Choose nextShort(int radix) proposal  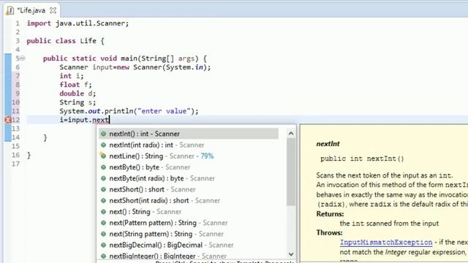click(x=189, y=200)
